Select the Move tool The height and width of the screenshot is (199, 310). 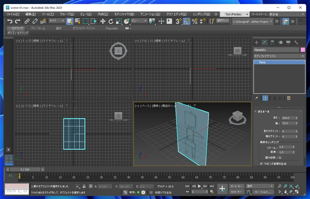tap(103, 21)
